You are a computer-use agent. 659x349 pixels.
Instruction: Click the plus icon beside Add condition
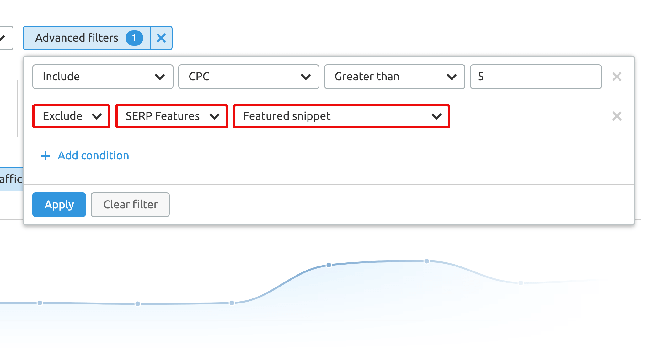46,156
